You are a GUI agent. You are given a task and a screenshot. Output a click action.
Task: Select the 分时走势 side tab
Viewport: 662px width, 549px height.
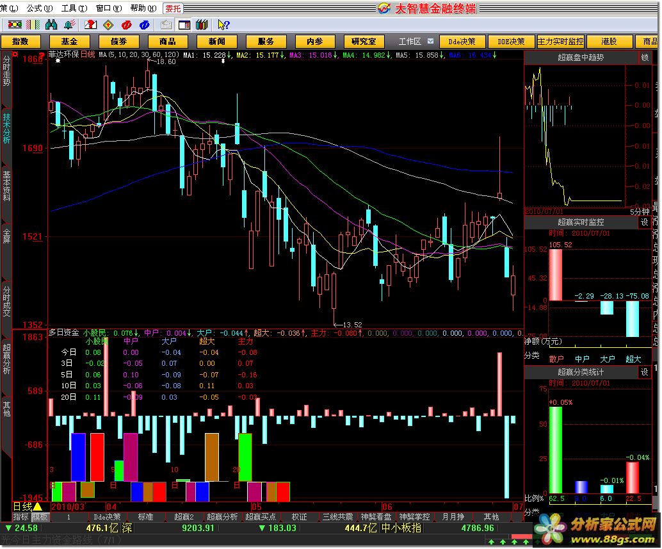point(6,71)
